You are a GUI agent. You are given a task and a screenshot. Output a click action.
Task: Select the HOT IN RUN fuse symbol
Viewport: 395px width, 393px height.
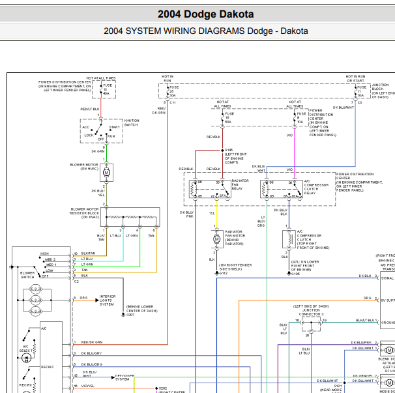[x=168, y=91]
